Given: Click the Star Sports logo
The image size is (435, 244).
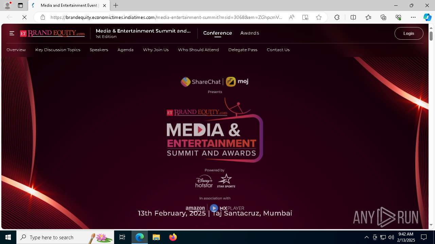Looking at the screenshot, I should tap(226, 181).
